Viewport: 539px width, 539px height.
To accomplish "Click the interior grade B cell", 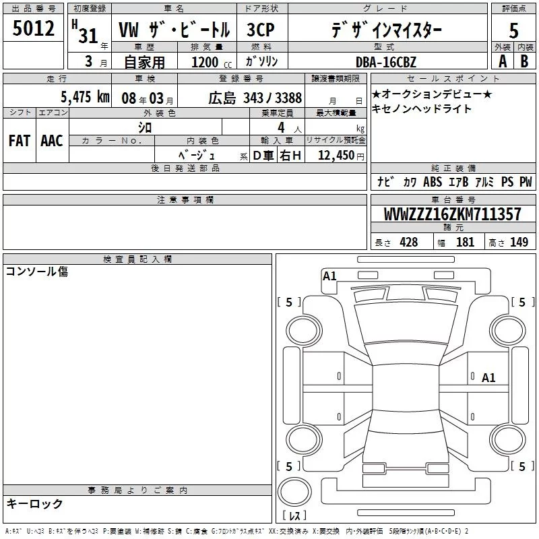I will 524,61.
